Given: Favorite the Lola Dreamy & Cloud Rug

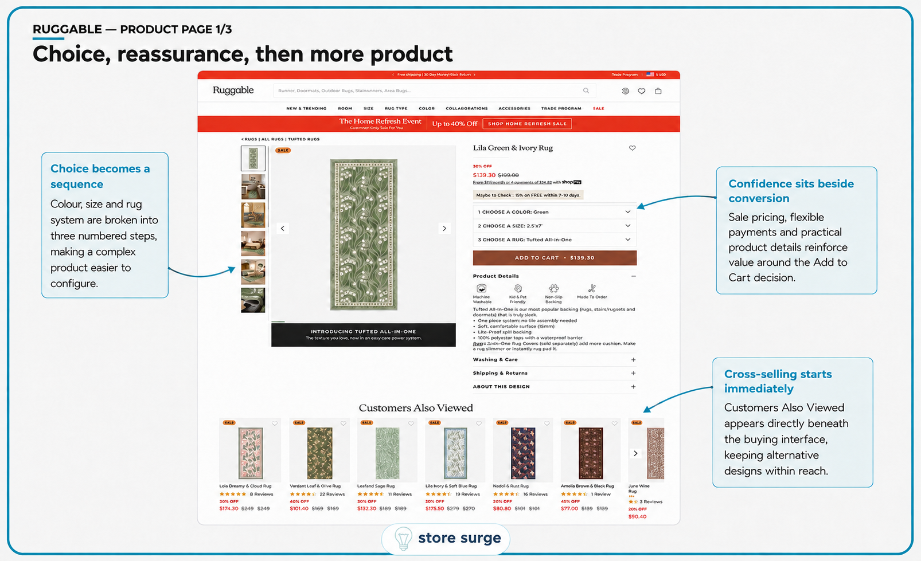Looking at the screenshot, I should pyautogui.click(x=275, y=423).
